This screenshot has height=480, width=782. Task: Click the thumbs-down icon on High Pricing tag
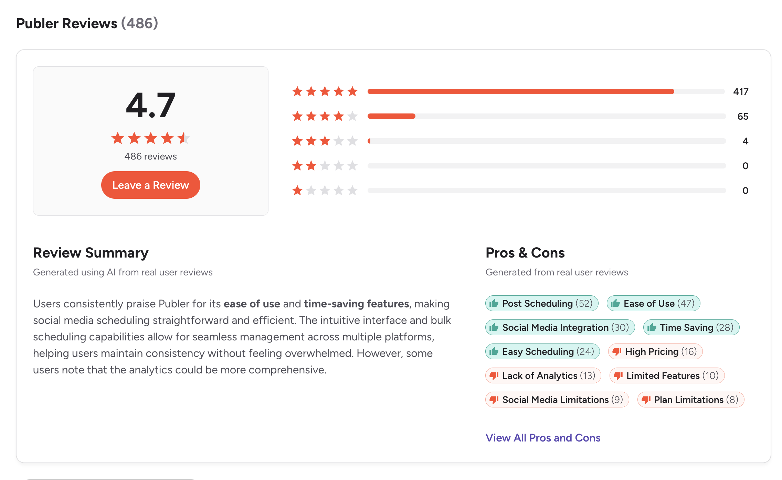click(x=616, y=351)
